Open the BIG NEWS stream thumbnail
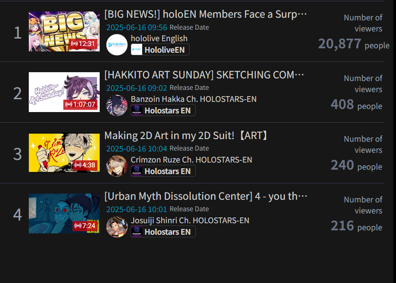The width and height of the screenshot is (396, 283). click(x=64, y=31)
